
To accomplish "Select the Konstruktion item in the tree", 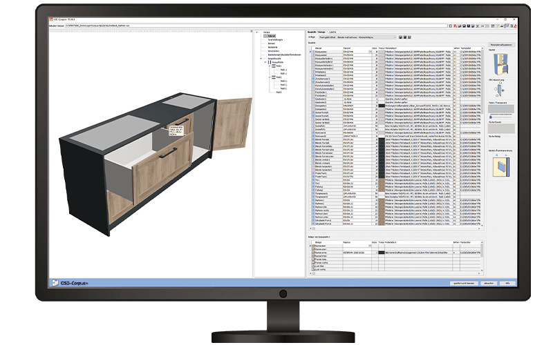I will pyautogui.click(x=273, y=51).
